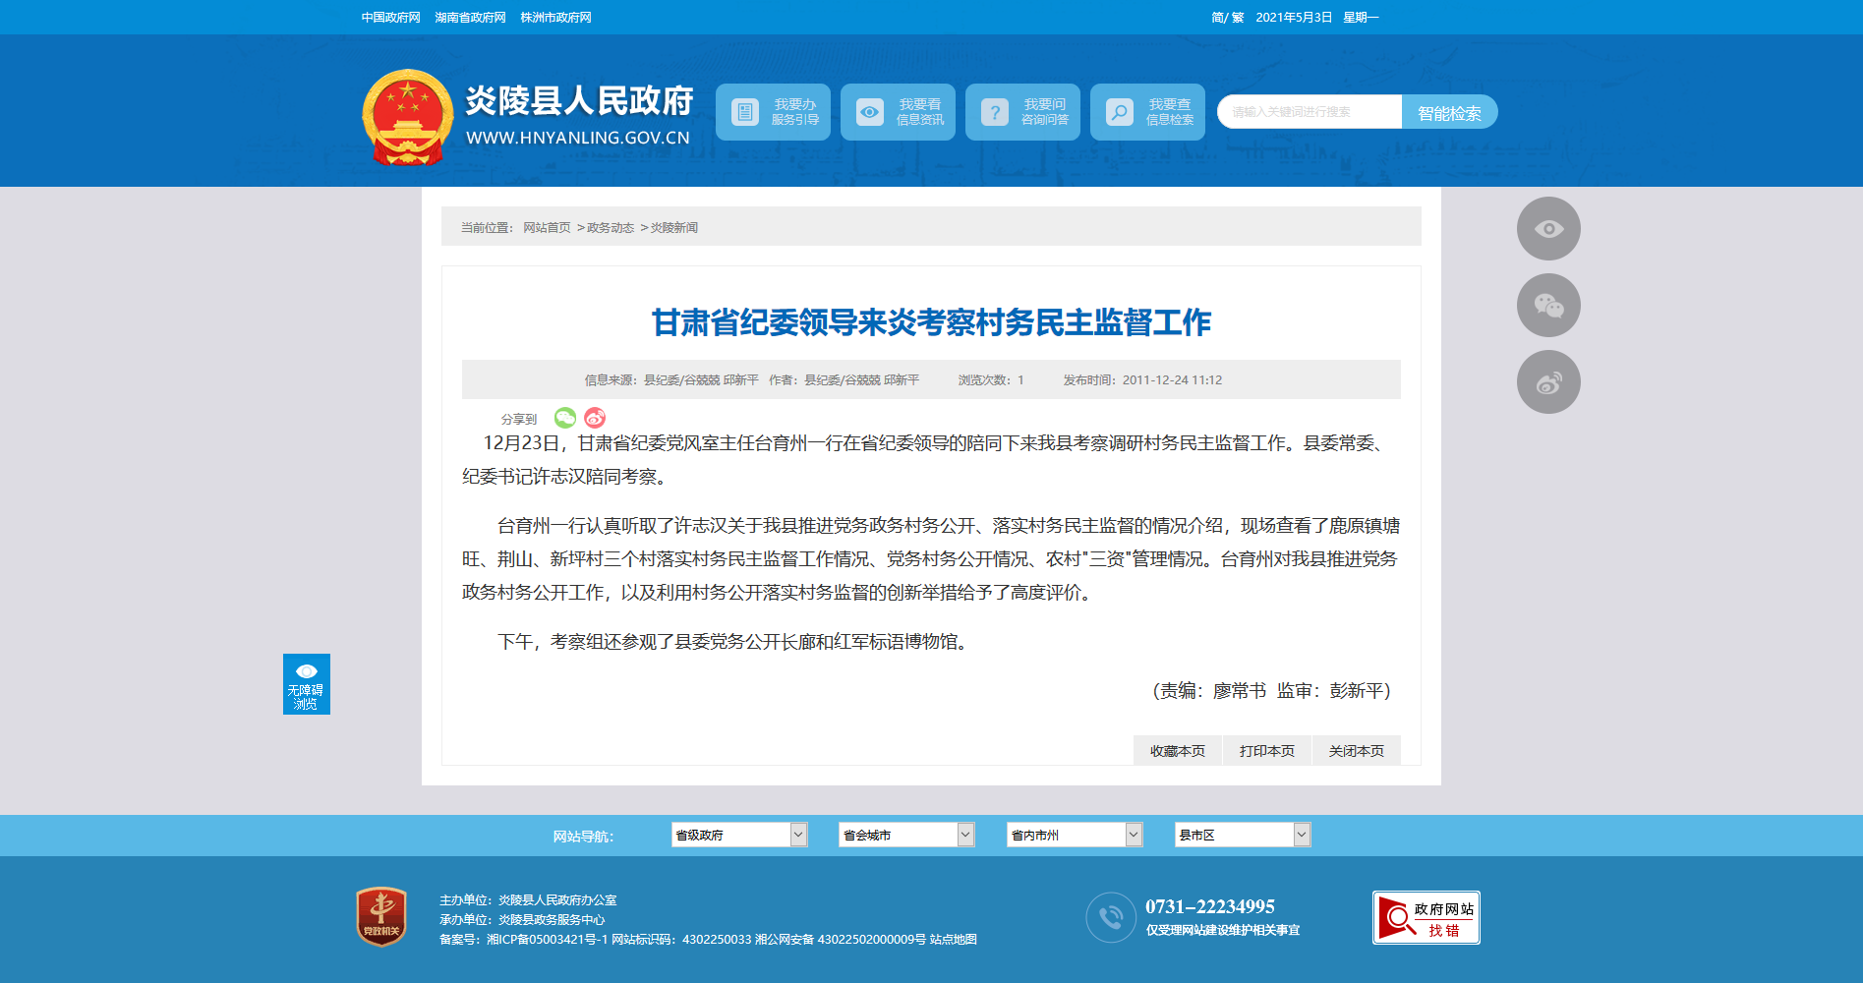Open the gray WeChat circle icon
Screen dimensions: 1863x983
[1547, 306]
